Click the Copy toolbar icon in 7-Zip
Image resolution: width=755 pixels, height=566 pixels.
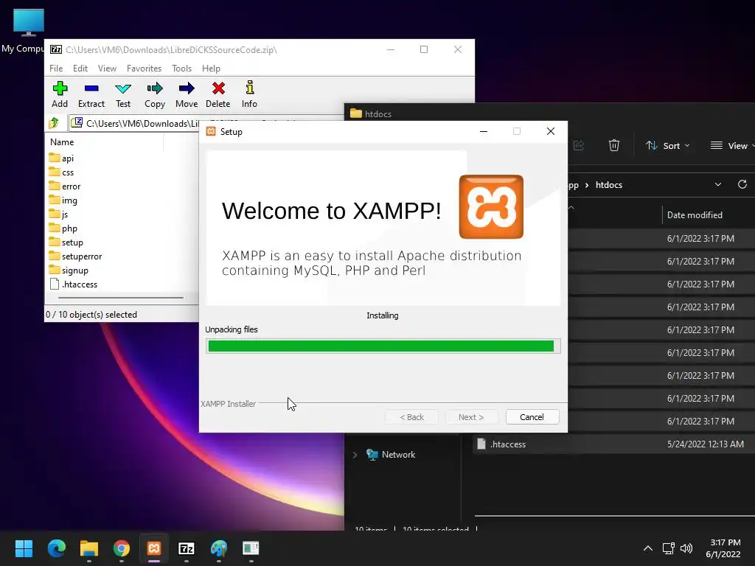pos(155,88)
